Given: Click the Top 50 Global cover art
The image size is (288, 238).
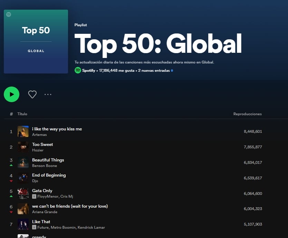Looking at the screenshot, I should pos(36,41).
